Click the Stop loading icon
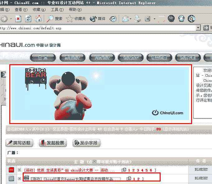Image resolution: width=212 pixels, height=184 pixels. [18, 19]
